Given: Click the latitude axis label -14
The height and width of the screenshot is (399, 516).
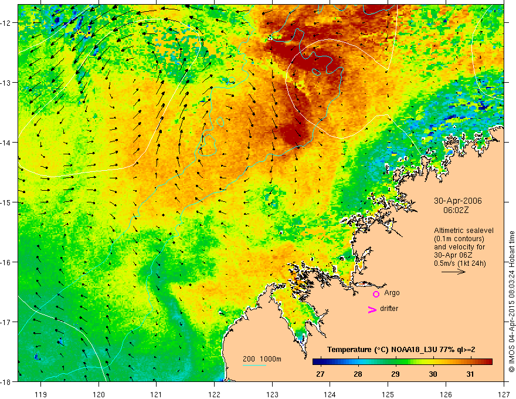Looking at the screenshot, I should 6,142.
